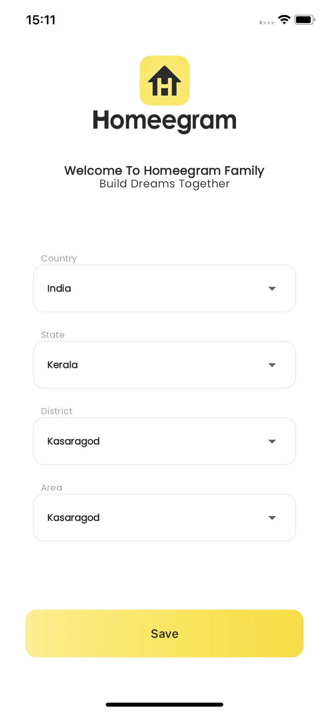Tap the Wi-Fi status icon
This screenshot has height=713, width=329.
[x=284, y=19]
